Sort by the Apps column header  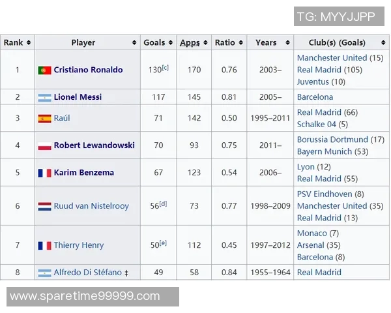(190, 42)
